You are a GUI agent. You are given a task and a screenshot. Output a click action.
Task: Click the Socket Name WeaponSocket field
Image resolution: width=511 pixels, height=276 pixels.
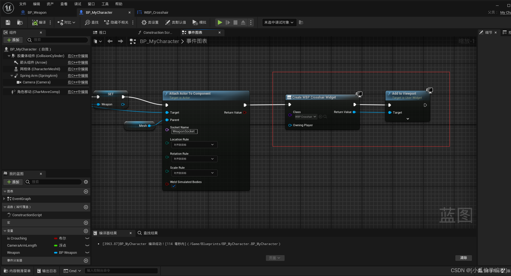coord(184,131)
